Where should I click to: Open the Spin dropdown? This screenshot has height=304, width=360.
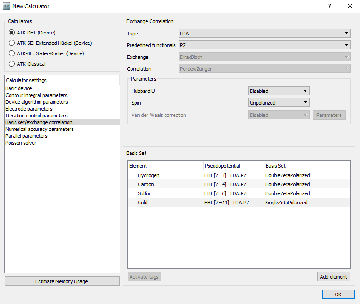click(279, 103)
